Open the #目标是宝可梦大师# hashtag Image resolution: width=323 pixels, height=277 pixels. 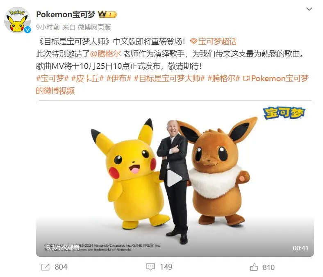point(169,78)
